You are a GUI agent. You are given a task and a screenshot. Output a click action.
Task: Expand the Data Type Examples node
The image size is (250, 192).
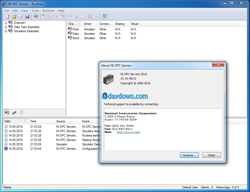(6, 27)
